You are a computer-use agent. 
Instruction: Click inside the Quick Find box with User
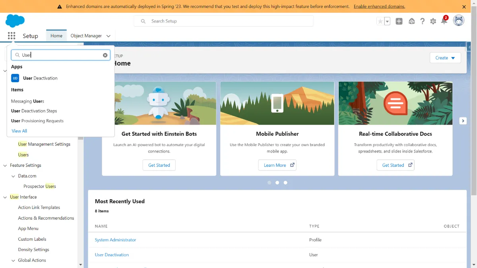coord(60,55)
